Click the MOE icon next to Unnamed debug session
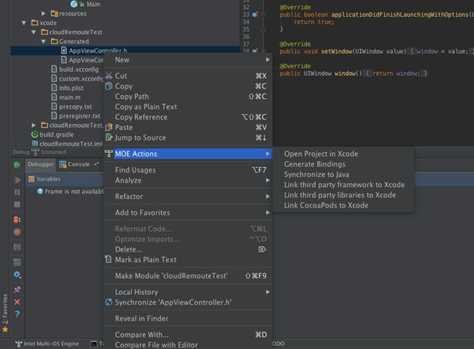The height and width of the screenshot is (349, 474). click(x=36, y=152)
